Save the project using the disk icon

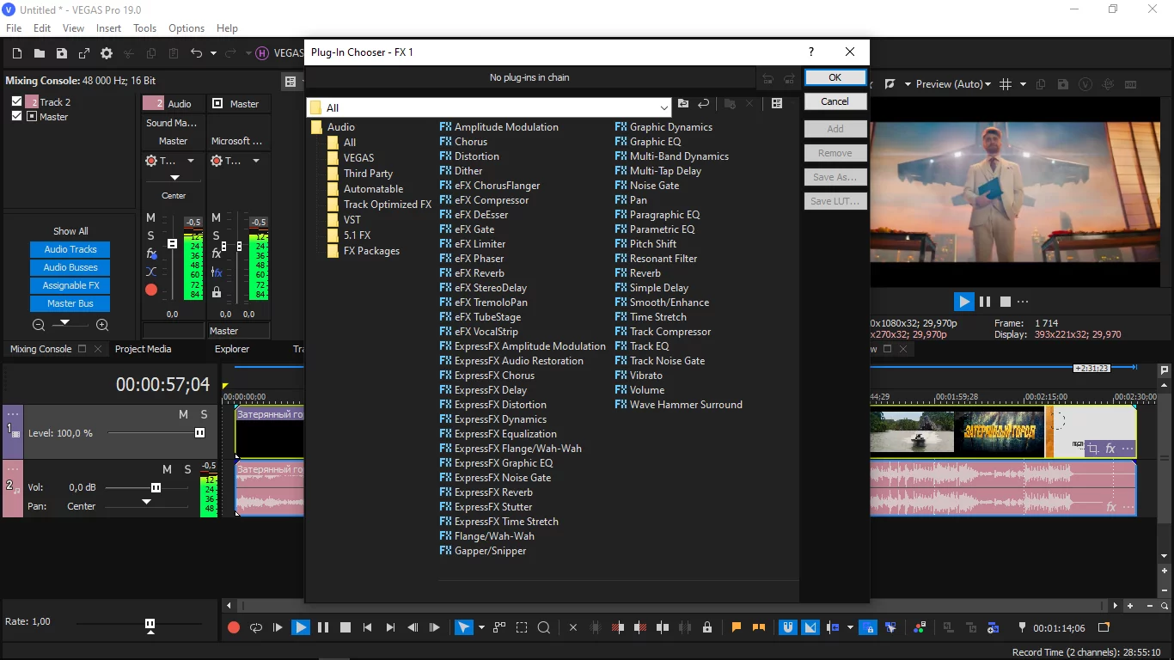click(x=62, y=53)
